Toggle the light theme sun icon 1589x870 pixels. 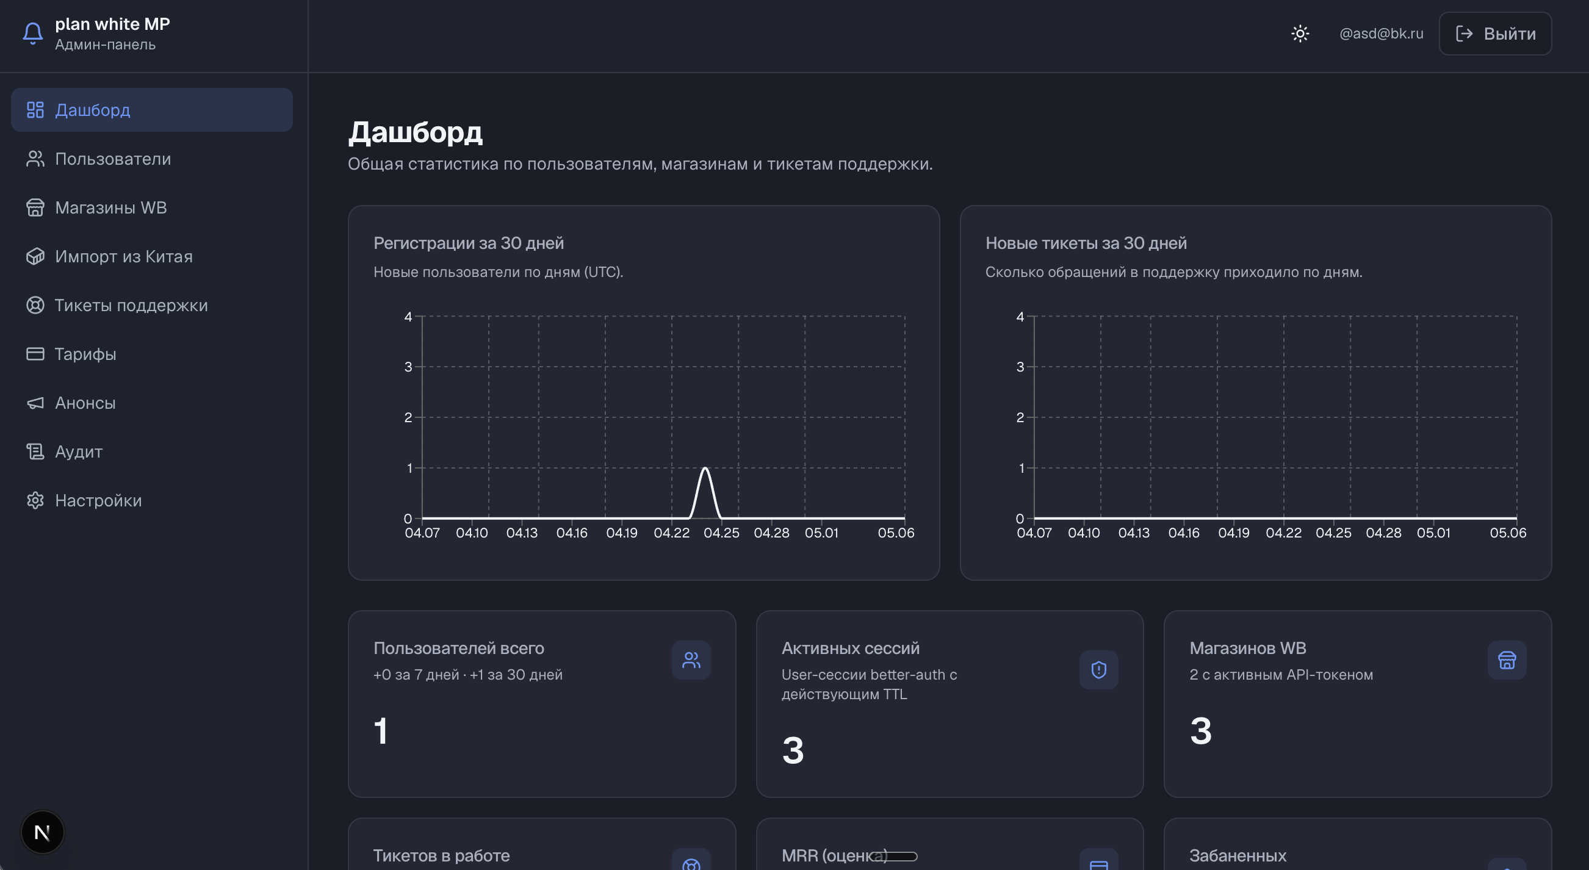[1300, 34]
